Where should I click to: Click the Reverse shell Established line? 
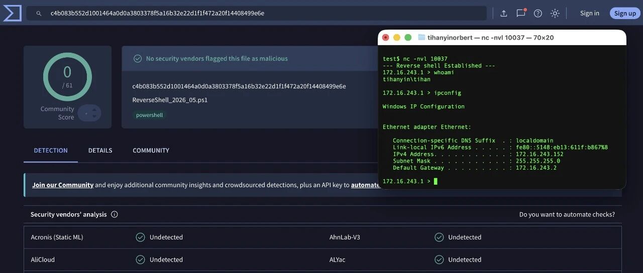[439, 66]
